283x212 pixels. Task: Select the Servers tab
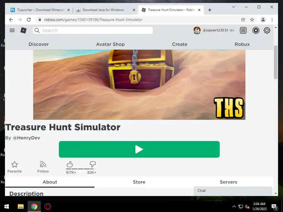coord(228,182)
